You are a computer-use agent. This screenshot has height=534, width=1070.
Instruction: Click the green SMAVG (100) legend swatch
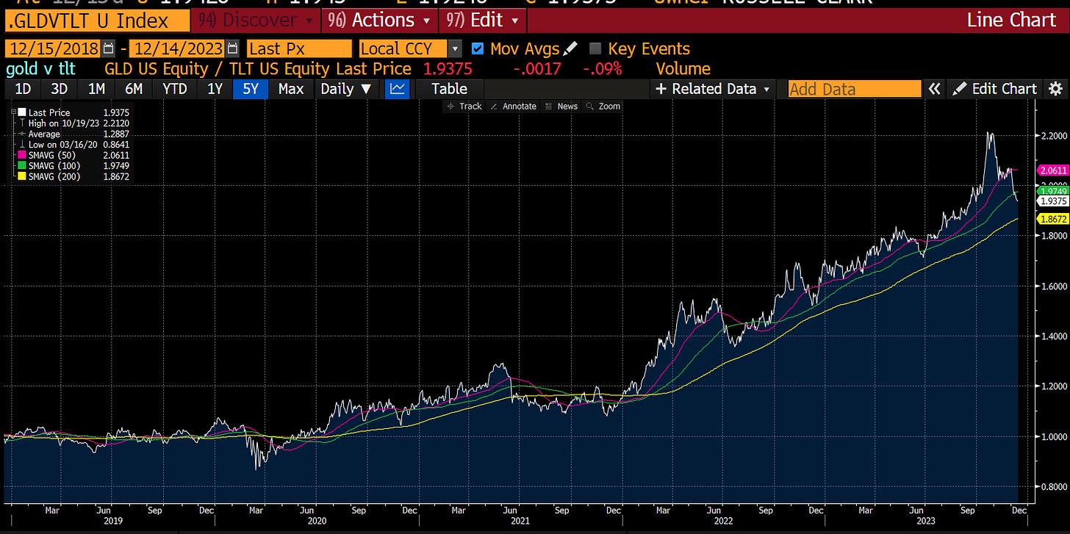point(23,165)
